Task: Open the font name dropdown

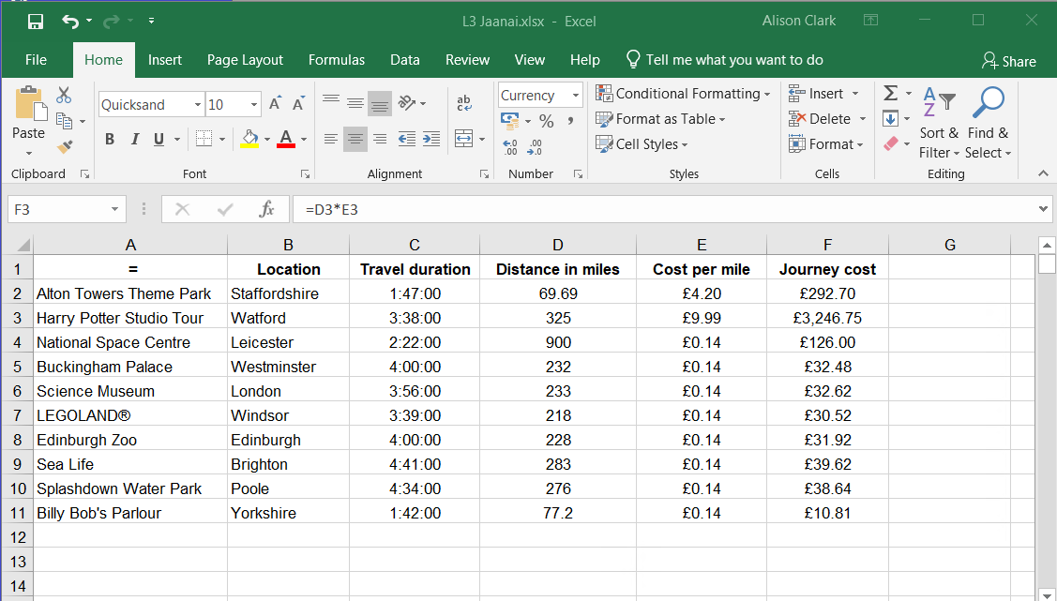Action: point(198,104)
